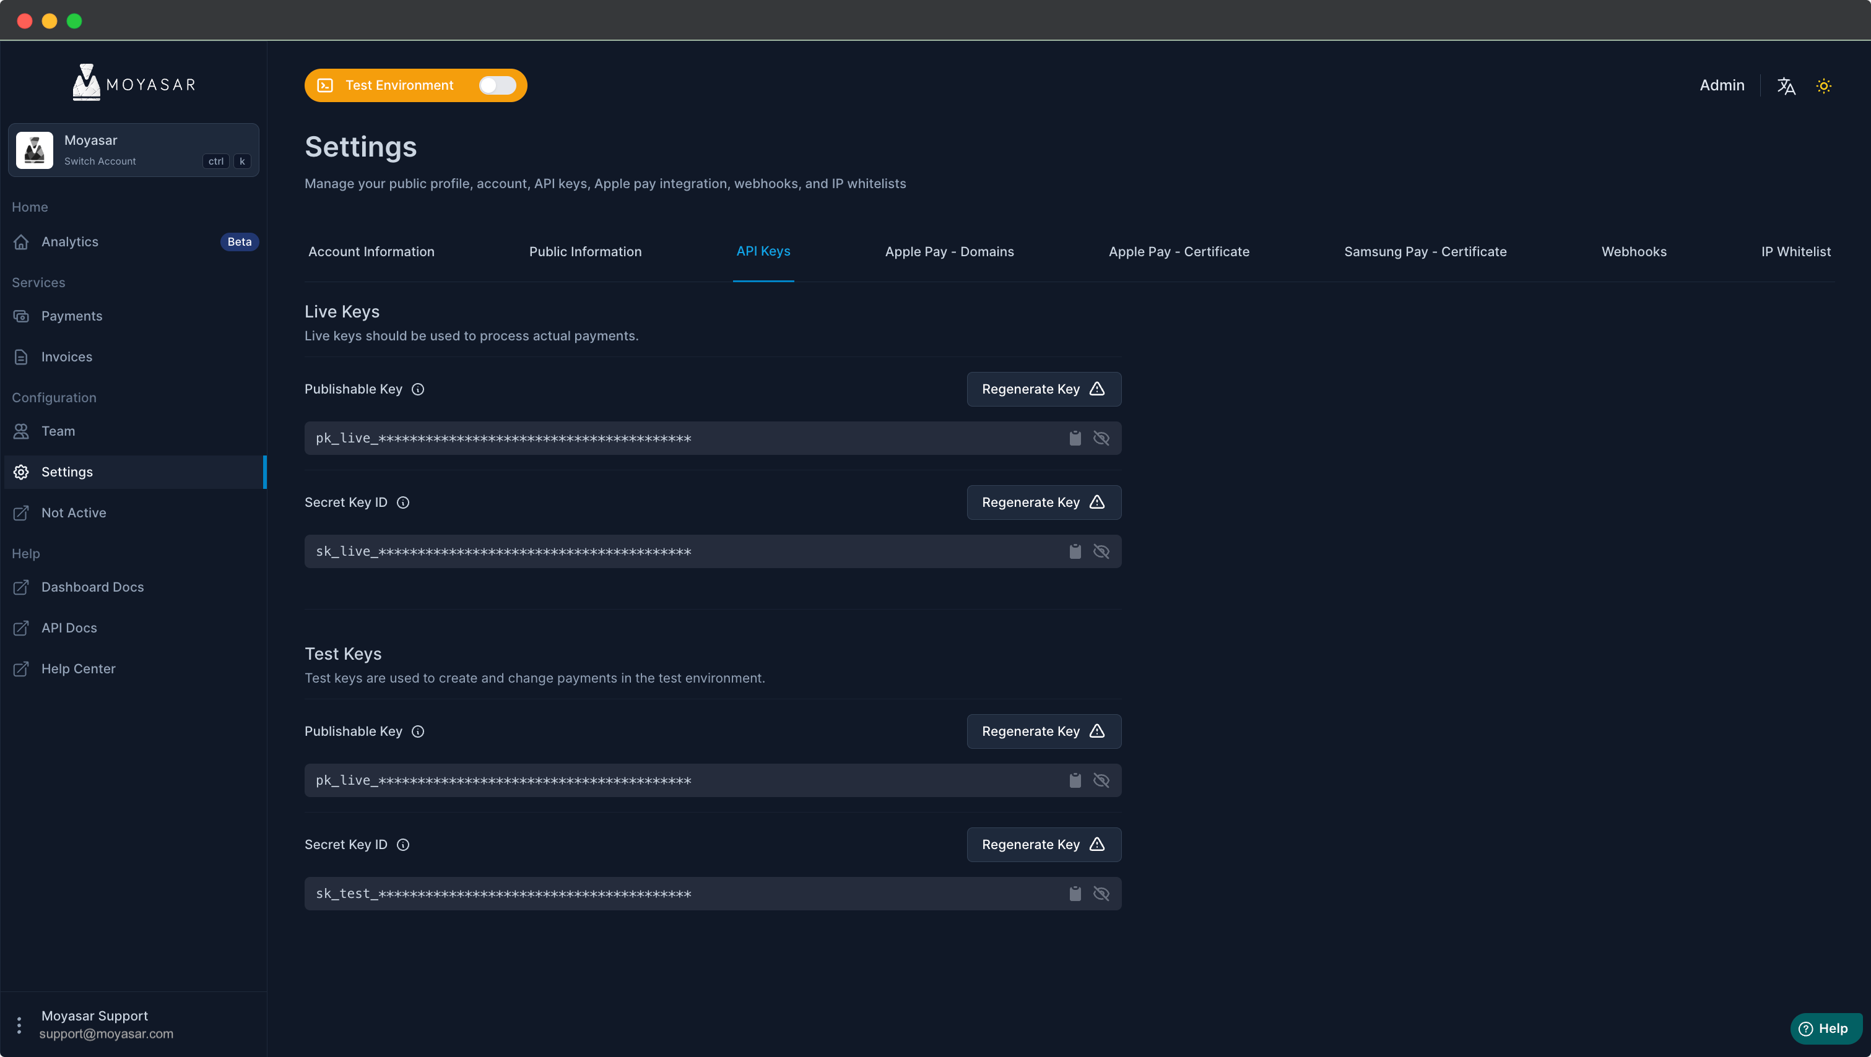Select Team under Configuration

(58, 431)
